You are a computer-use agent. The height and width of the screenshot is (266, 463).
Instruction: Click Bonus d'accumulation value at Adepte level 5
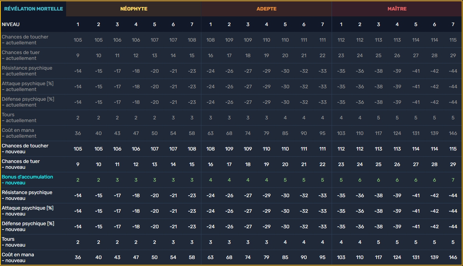coord(285,180)
